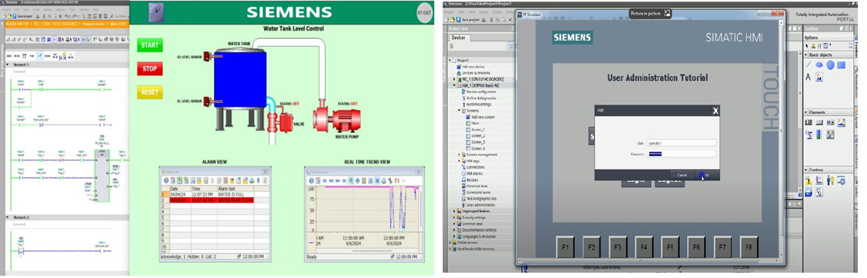
Task: Collapse the Basic objects section
Action: coord(806,55)
